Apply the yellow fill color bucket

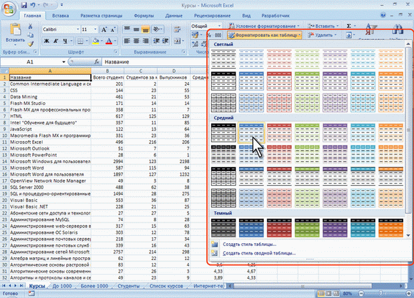coord(95,41)
